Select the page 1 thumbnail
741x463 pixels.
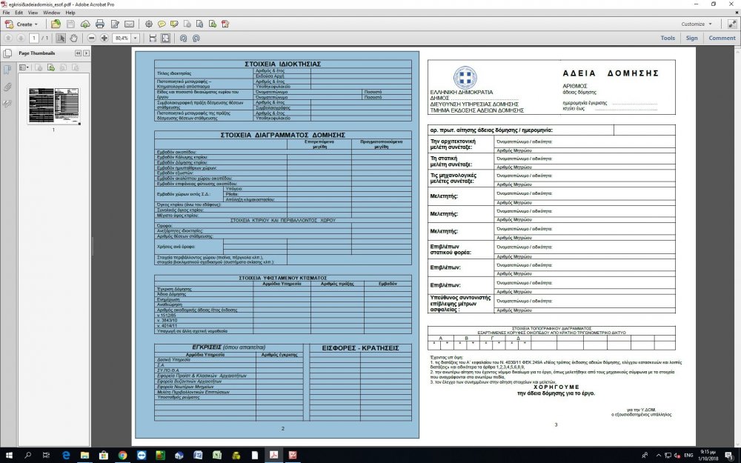[x=53, y=105]
